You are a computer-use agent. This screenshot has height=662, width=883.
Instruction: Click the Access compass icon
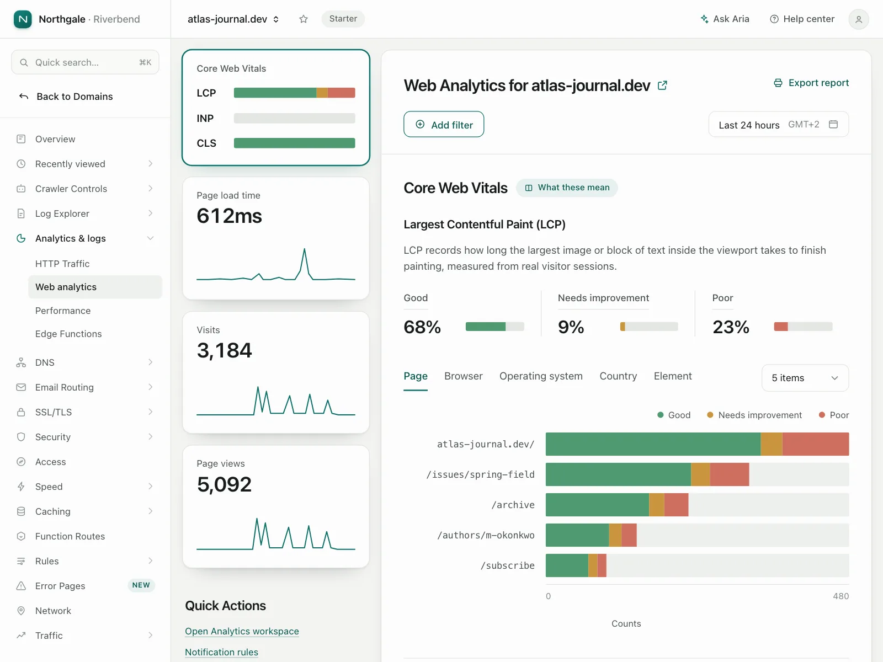point(21,462)
